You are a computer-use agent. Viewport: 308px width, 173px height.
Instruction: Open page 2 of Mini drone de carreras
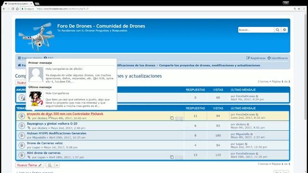(181, 158)
